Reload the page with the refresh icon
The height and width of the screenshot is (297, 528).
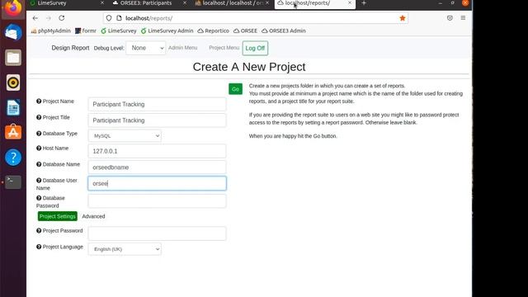[x=62, y=18]
